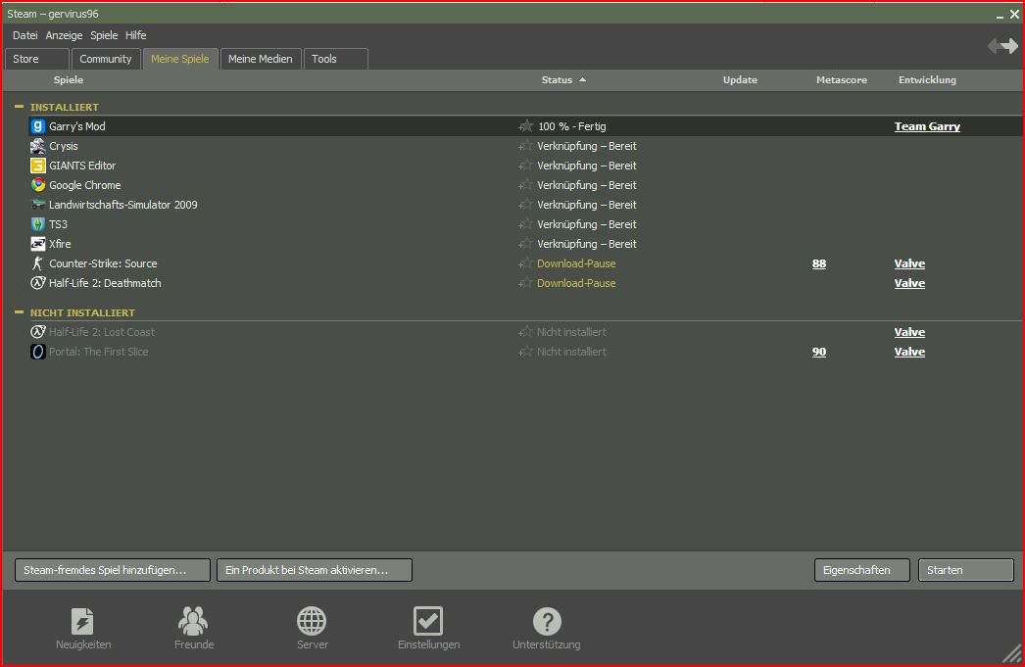
Task: Open Einstellungen settings checkmark icon
Action: [x=428, y=621]
